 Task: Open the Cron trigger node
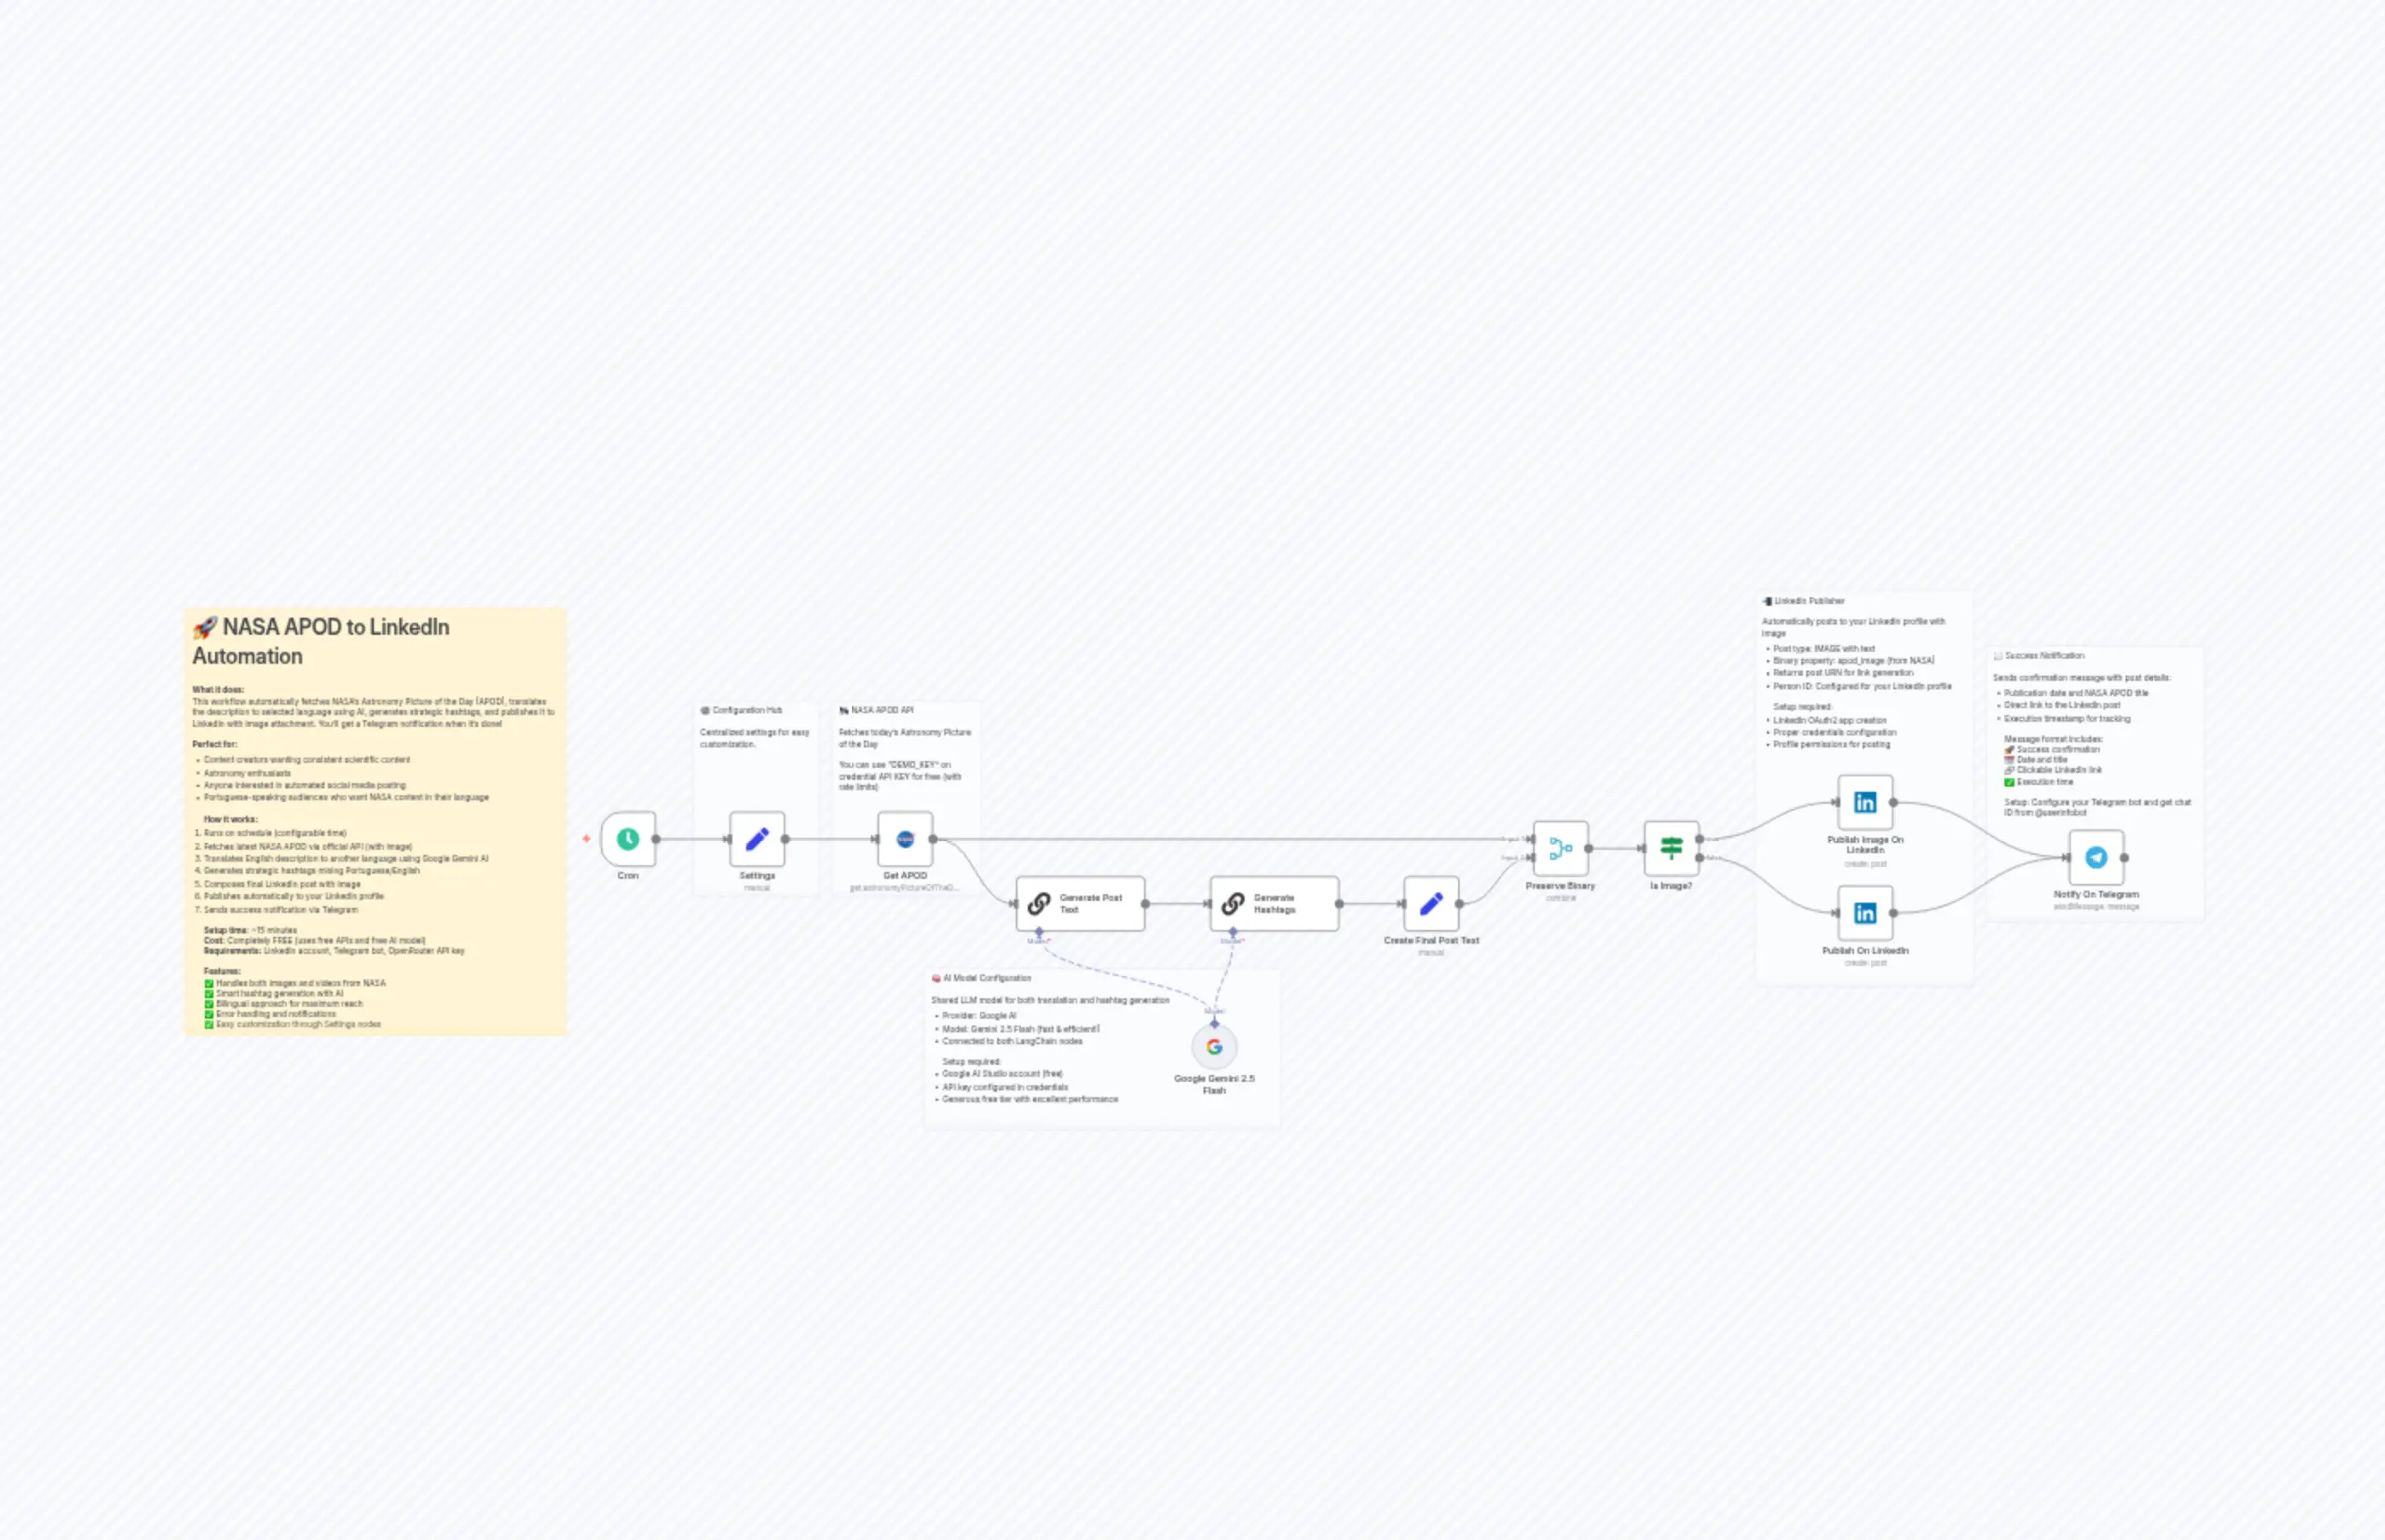(627, 839)
